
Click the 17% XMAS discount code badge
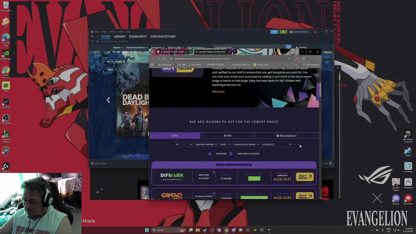pos(254,178)
